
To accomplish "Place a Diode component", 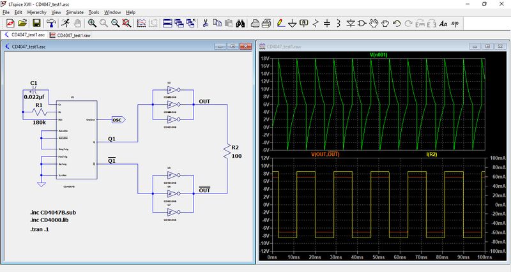I will [x=351, y=23].
